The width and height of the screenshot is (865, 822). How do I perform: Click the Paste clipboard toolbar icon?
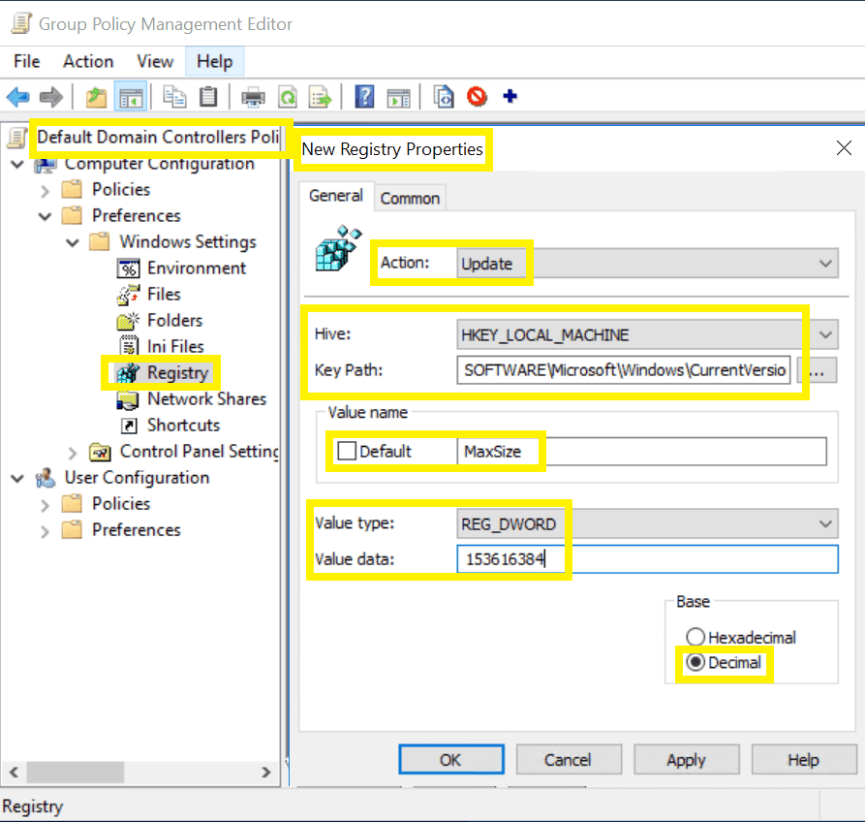(208, 97)
